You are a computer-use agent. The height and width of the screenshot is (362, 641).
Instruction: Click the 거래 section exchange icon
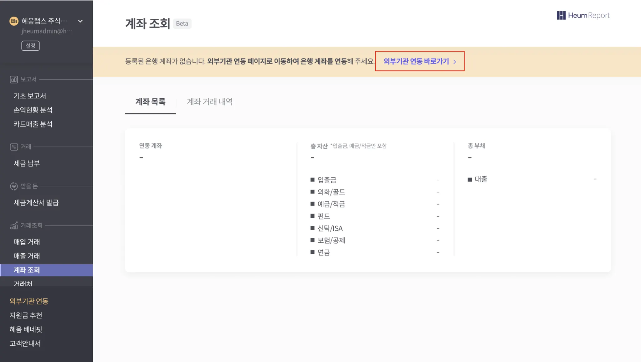click(x=14, y=147)
